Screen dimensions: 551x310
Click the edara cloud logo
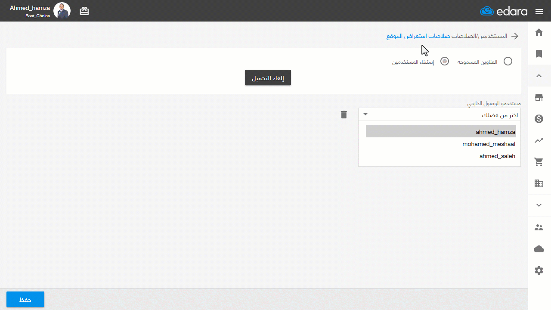504,11
